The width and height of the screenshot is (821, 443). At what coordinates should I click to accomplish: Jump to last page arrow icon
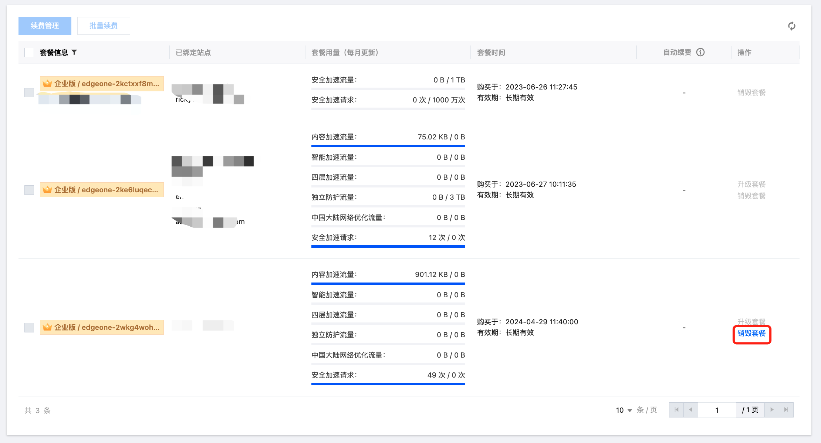(786, 410)
